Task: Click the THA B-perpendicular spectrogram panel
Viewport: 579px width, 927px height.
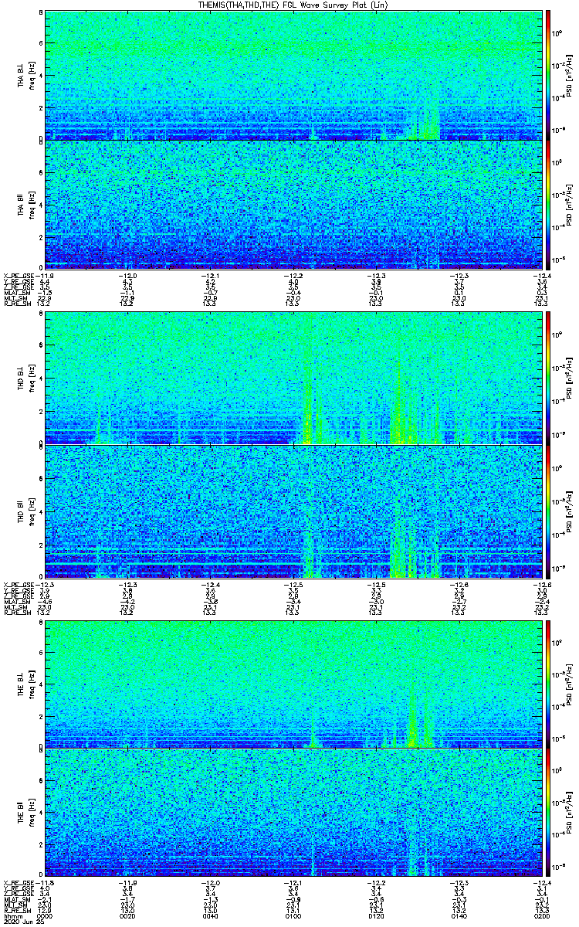Action: pos(294,75)
